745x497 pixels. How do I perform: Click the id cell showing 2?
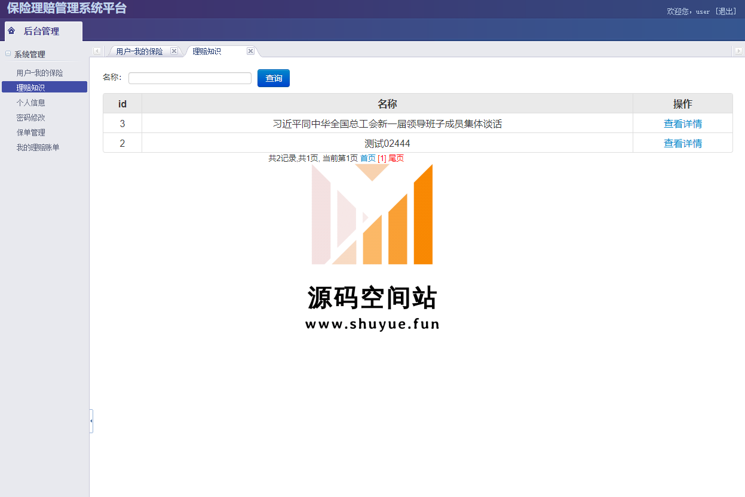tap(122, 143)
